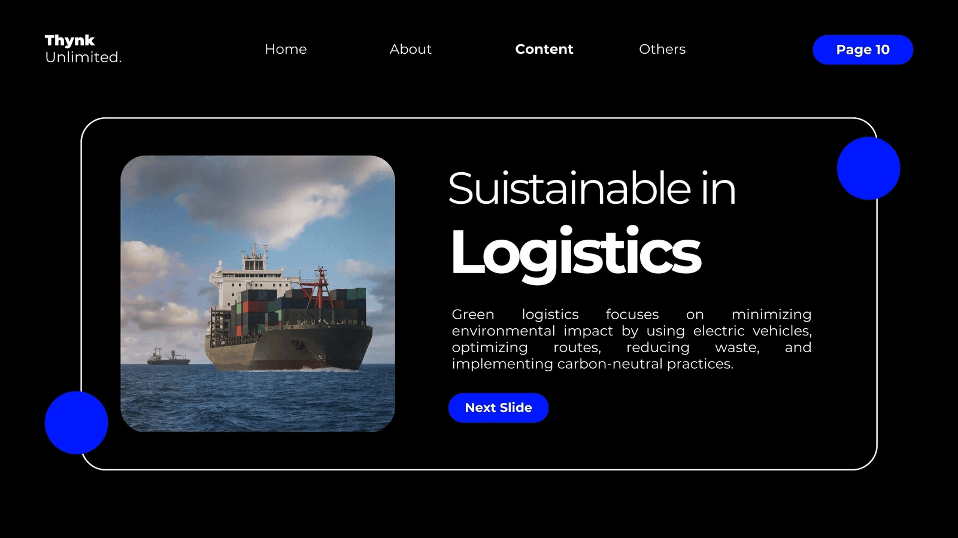Select the container ship photo
The height and width of the screenshot is (538, 958).
(x=257, y=294)
